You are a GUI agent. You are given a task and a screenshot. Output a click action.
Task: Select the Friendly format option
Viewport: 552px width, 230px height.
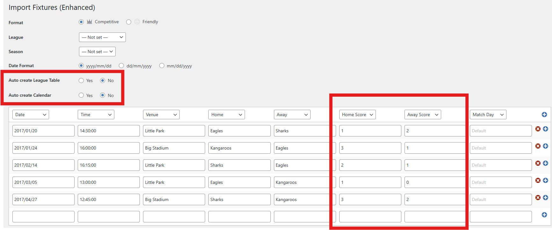pos(129,22)
